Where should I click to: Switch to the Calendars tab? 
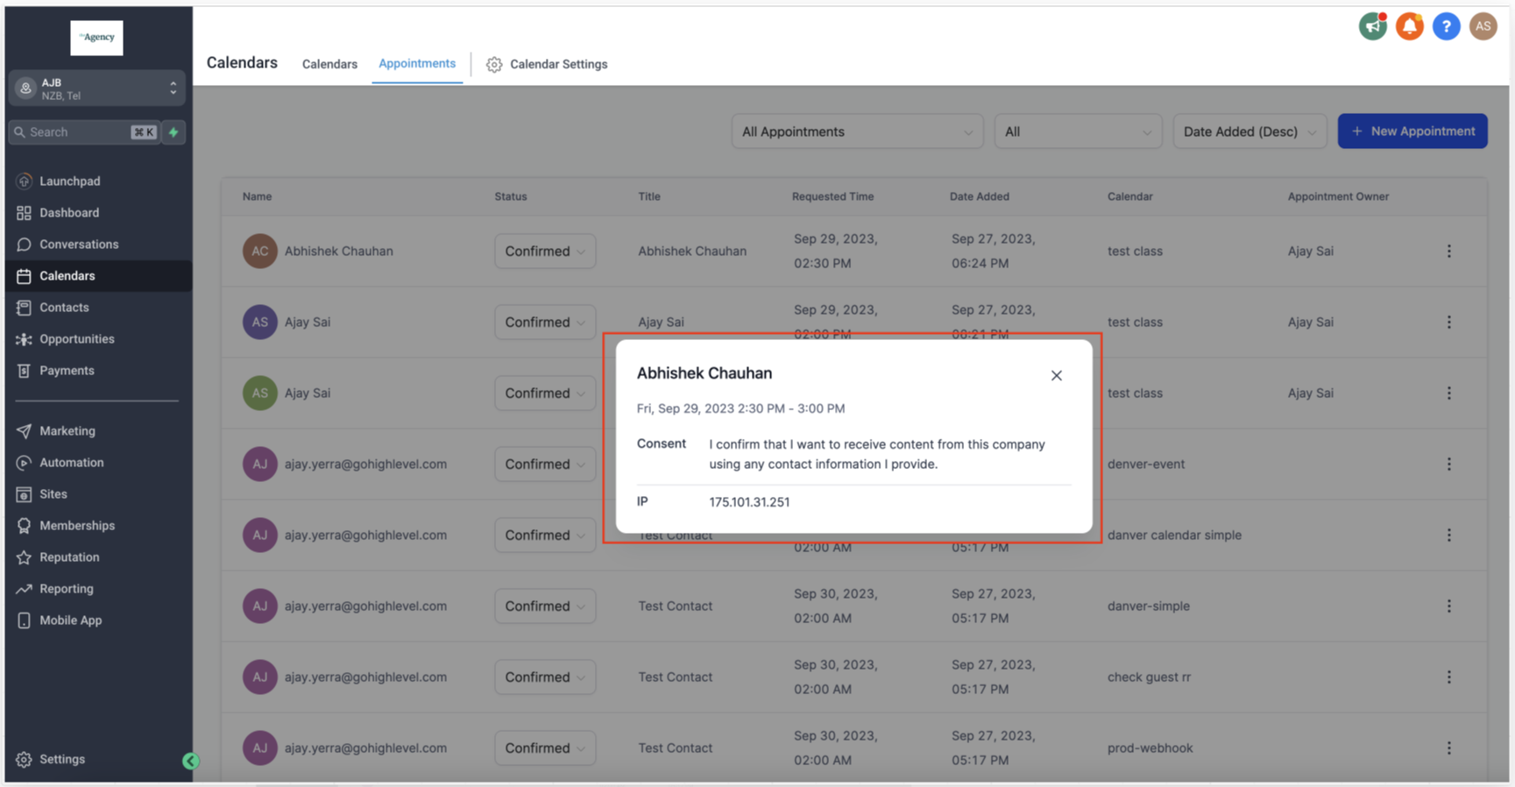pyautogui.click(x=329, y=64)
